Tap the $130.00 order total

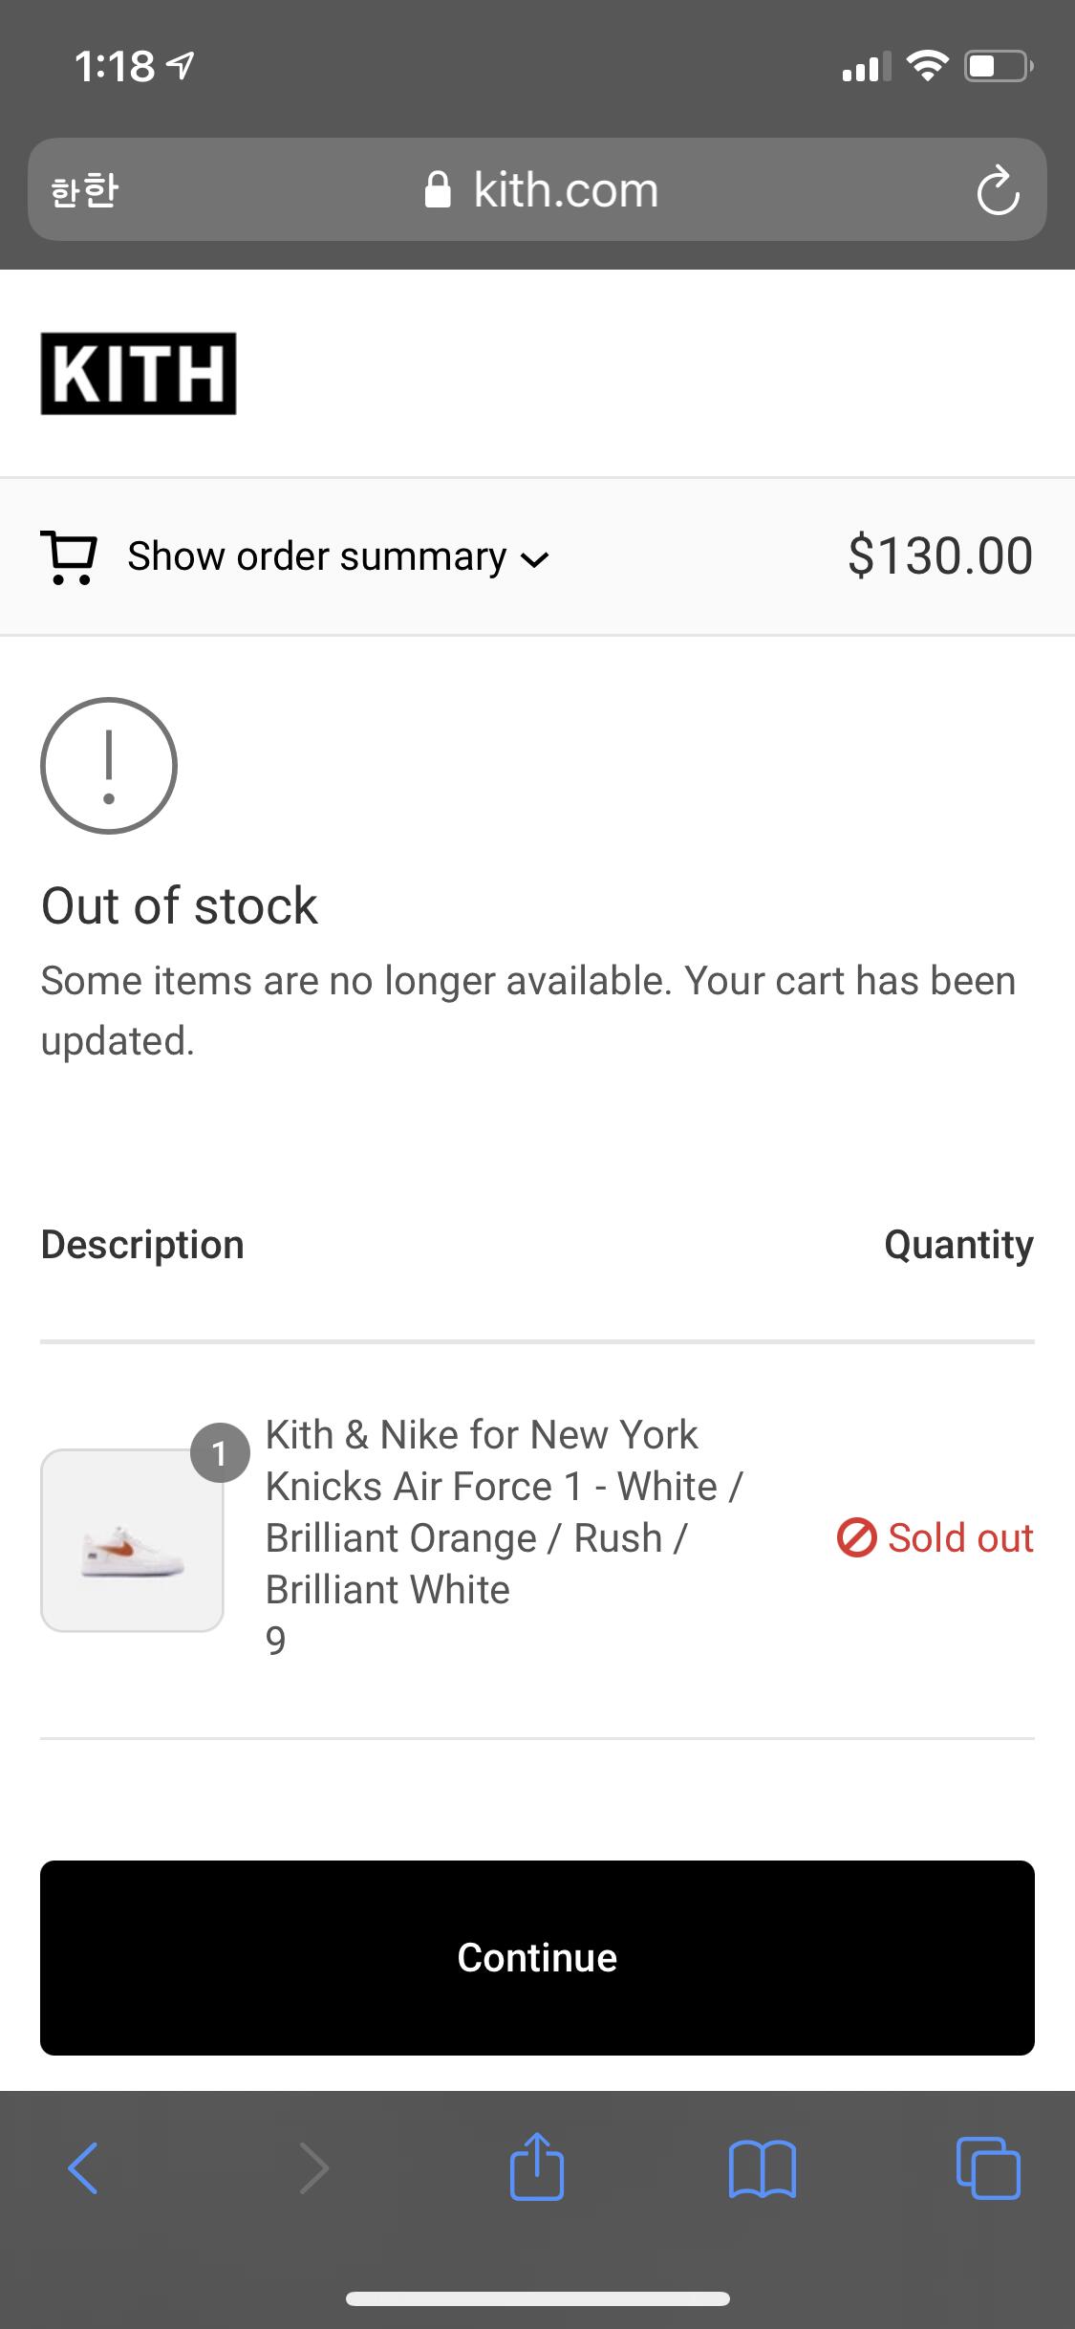(x=939, y=556)
